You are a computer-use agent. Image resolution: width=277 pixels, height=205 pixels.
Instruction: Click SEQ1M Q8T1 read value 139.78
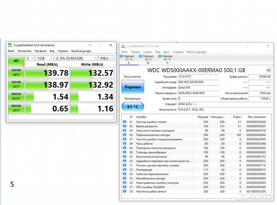coord(47,73)
